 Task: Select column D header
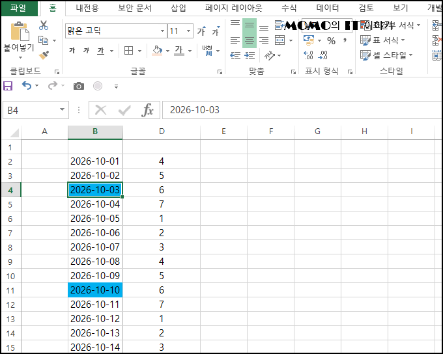click(x=162, y=131)
